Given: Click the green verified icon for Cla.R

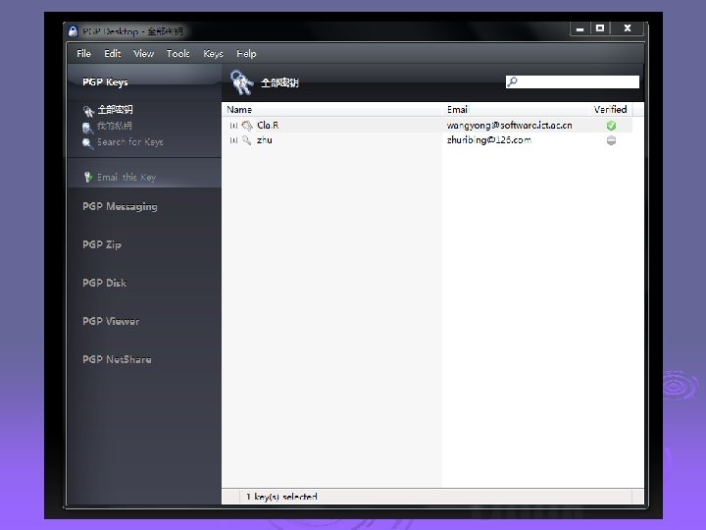Looking at the screenshot, I should 611,126.
